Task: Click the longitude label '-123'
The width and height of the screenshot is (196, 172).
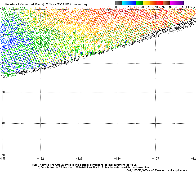Action: coord(156,159)
